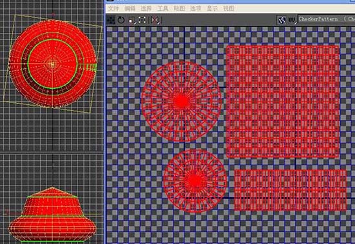Open the 选项 (Options) menu
The image size is (355, 244).
click(x=196, y=8)
